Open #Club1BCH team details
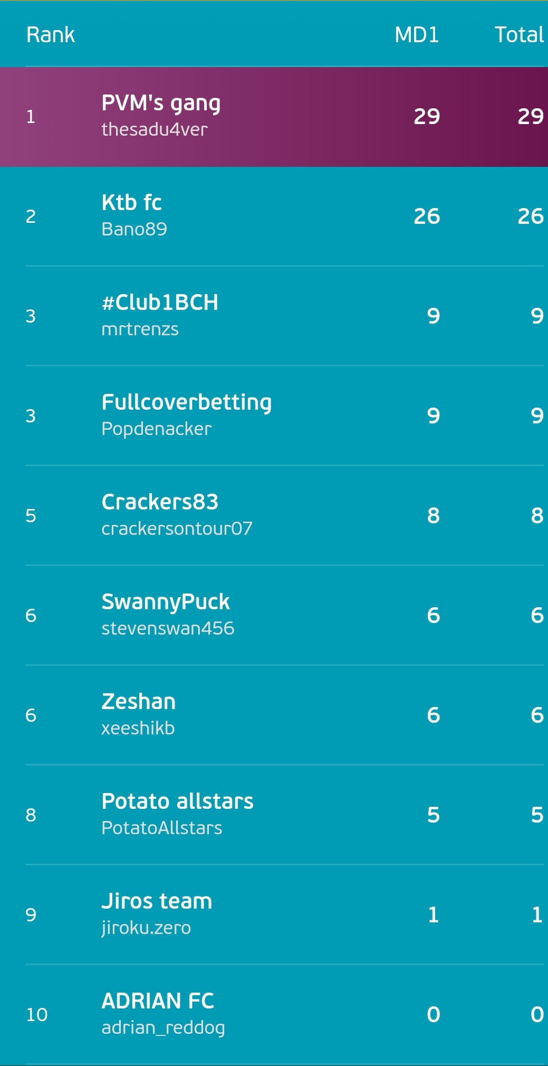 pos(274,316)
